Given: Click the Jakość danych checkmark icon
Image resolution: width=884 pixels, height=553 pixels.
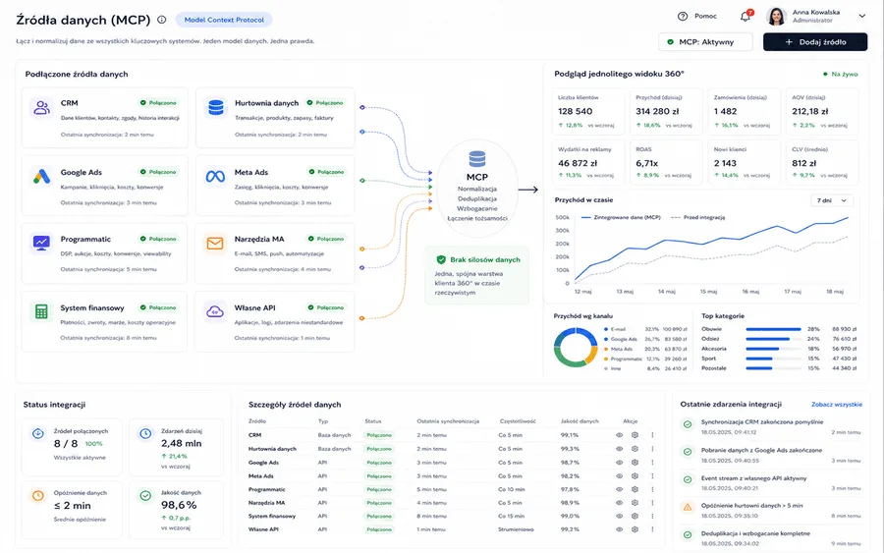Looking at the screenshot, I should click(145, 495).
